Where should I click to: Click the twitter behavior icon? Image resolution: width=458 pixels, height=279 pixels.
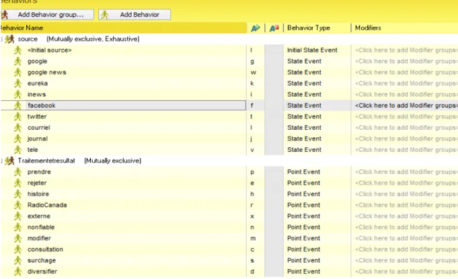coord(17,116)
